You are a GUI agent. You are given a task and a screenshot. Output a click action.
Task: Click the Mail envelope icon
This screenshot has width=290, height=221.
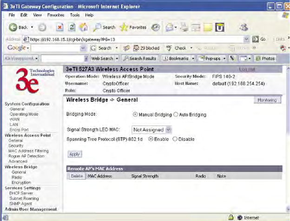point(169,27)
